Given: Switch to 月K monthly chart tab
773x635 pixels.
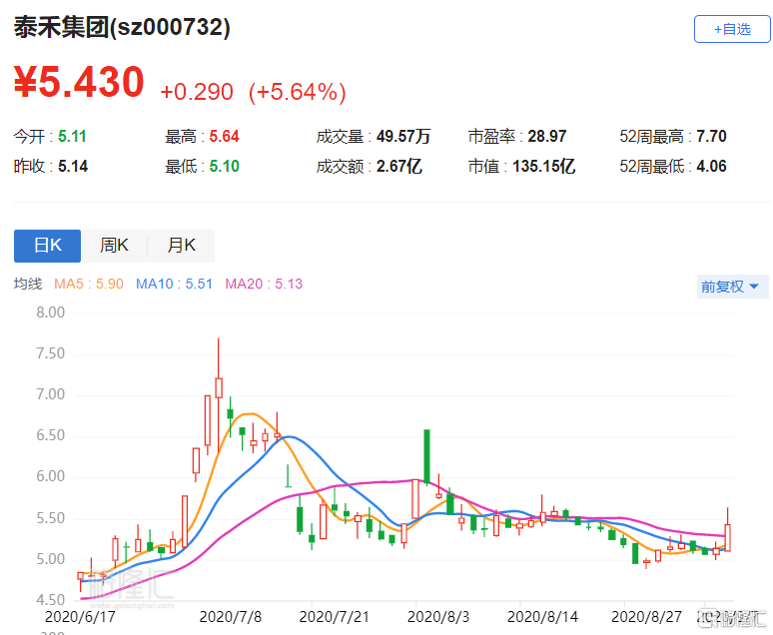Looking at the screenshot, I should tap(181, 246).
